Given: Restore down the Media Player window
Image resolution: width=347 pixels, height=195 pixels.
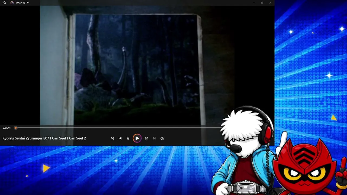Looking at the screenshot, I should [262, 3].
